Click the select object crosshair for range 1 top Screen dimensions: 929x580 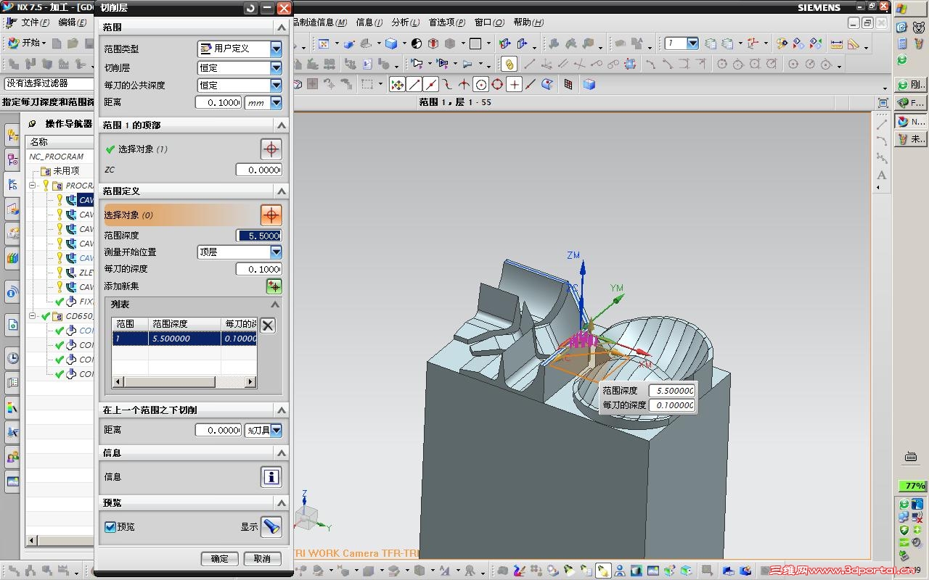click(271, 149)
